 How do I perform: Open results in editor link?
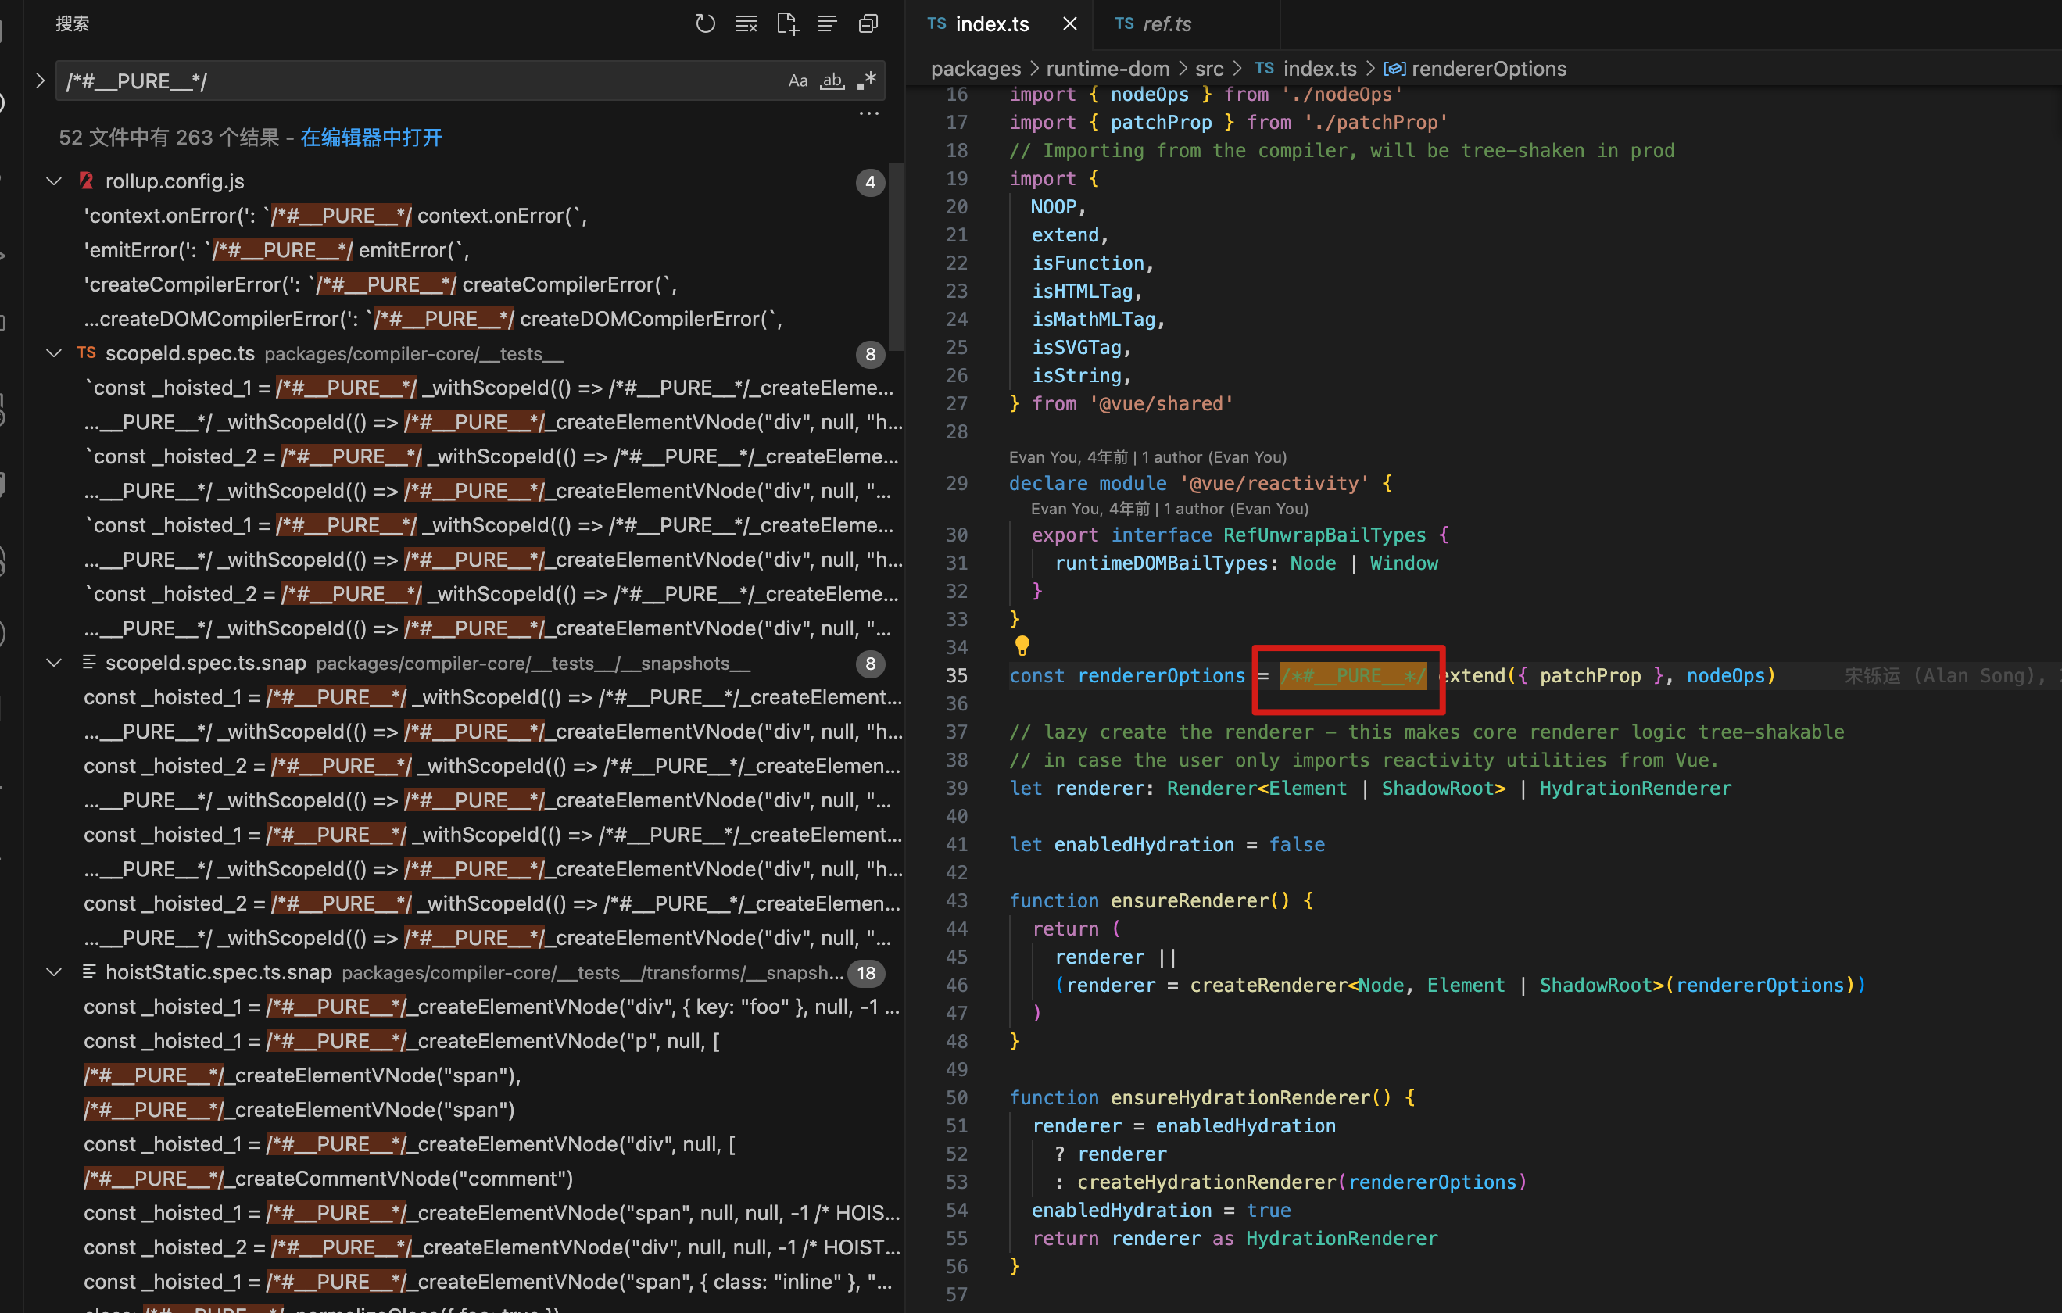point(371,138)
